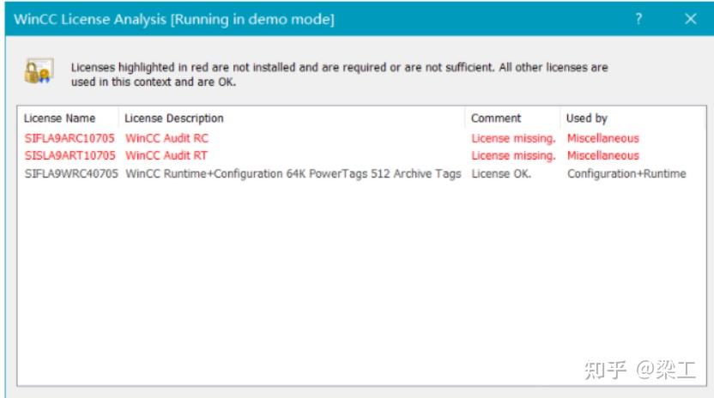This screenshot has height=398, width=714.
Task: Click the WinCC Audit RT description
Action: [166, 155]
